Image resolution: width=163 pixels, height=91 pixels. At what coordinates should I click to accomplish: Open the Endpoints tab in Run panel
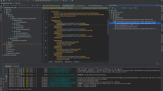[x=16, y=66]
